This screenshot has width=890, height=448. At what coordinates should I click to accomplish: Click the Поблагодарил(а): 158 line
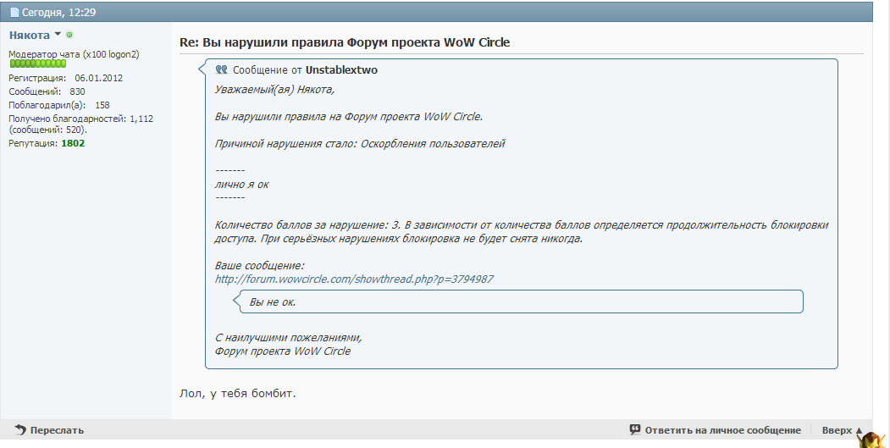tap(59, 105)
